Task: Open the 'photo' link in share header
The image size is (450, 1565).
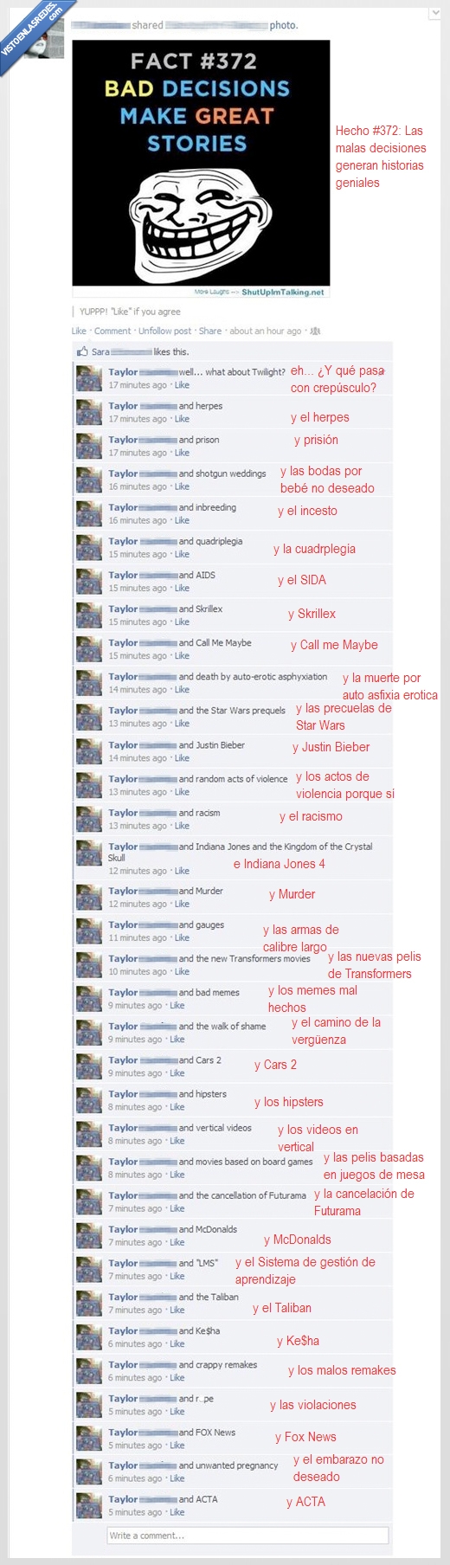Action: click(x=283, y=25)
